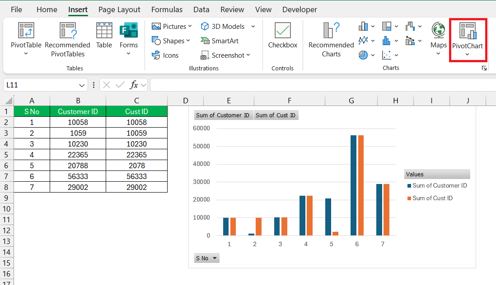Click Sum of Customer ID blue legend swatch
This screenshot has height=285, width=496.
409,186
